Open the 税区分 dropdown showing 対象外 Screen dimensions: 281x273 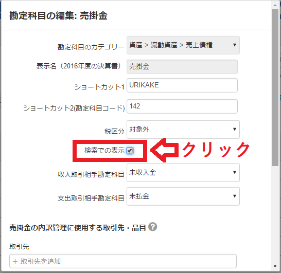pyautogui.click(x=183, y=130)
